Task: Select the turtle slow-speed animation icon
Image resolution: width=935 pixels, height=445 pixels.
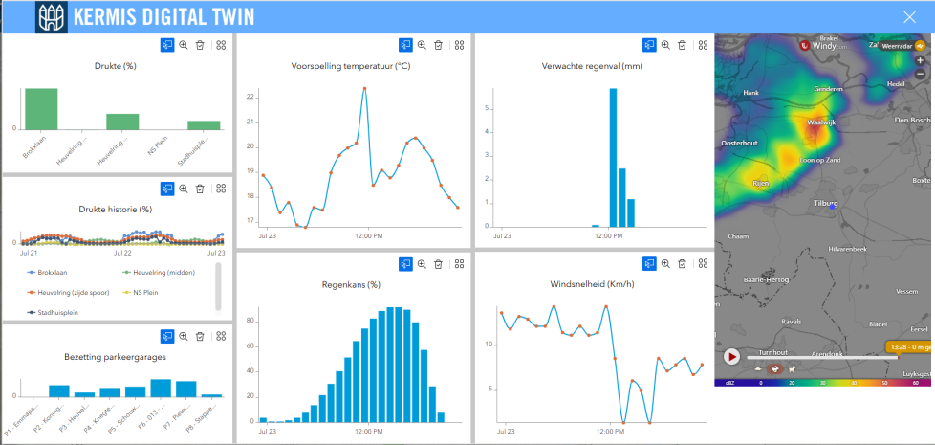Action: 759,368
